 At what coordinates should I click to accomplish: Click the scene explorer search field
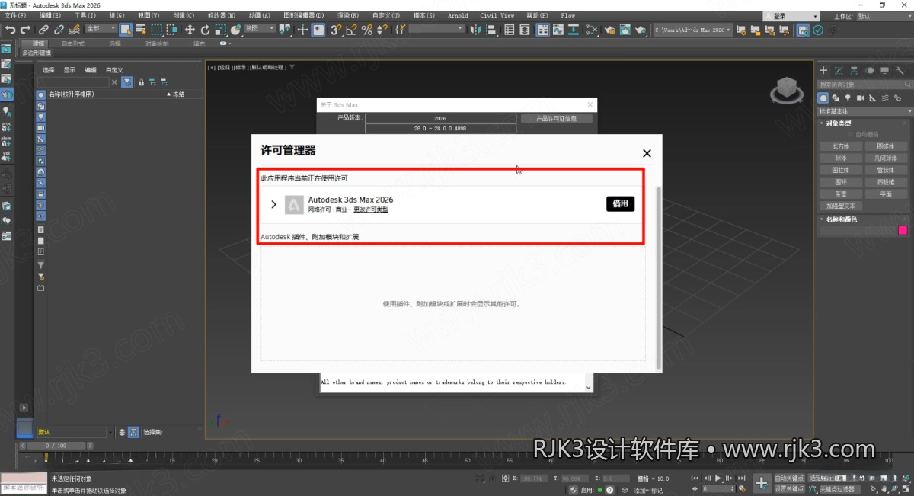(73, 82)
